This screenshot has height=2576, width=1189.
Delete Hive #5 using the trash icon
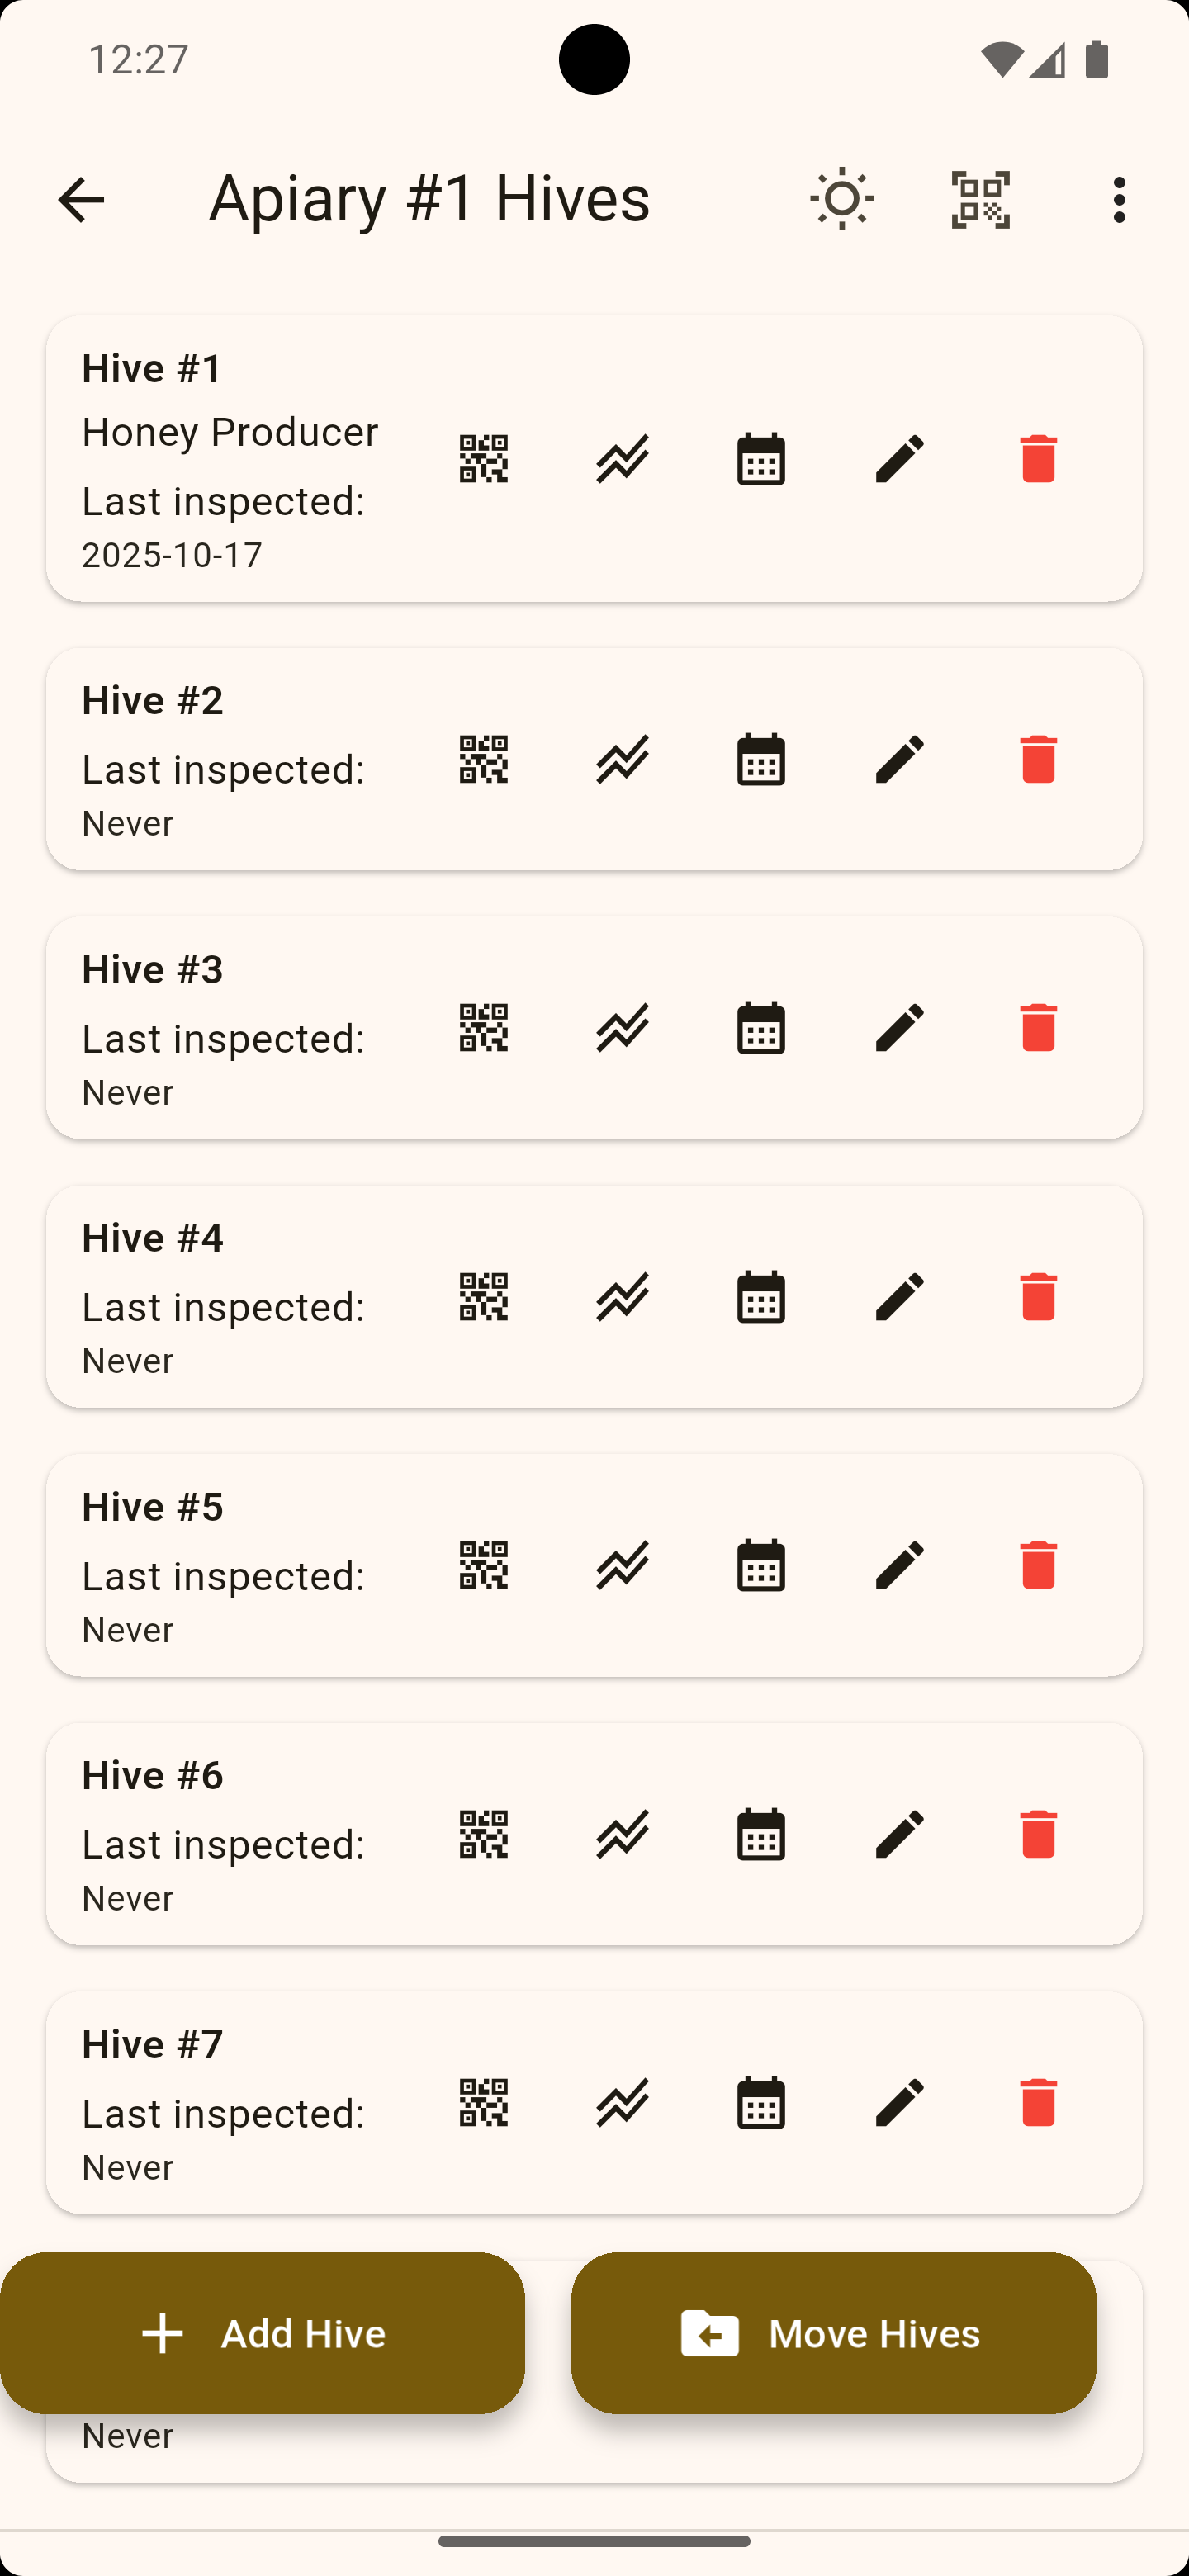[x=1038, y=1565]
